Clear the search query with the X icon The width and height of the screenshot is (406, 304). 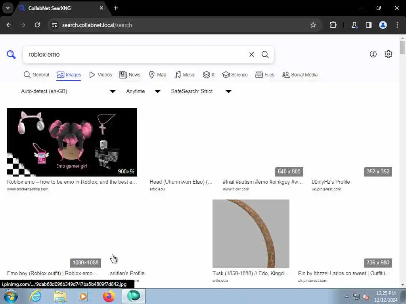point(251,55)
